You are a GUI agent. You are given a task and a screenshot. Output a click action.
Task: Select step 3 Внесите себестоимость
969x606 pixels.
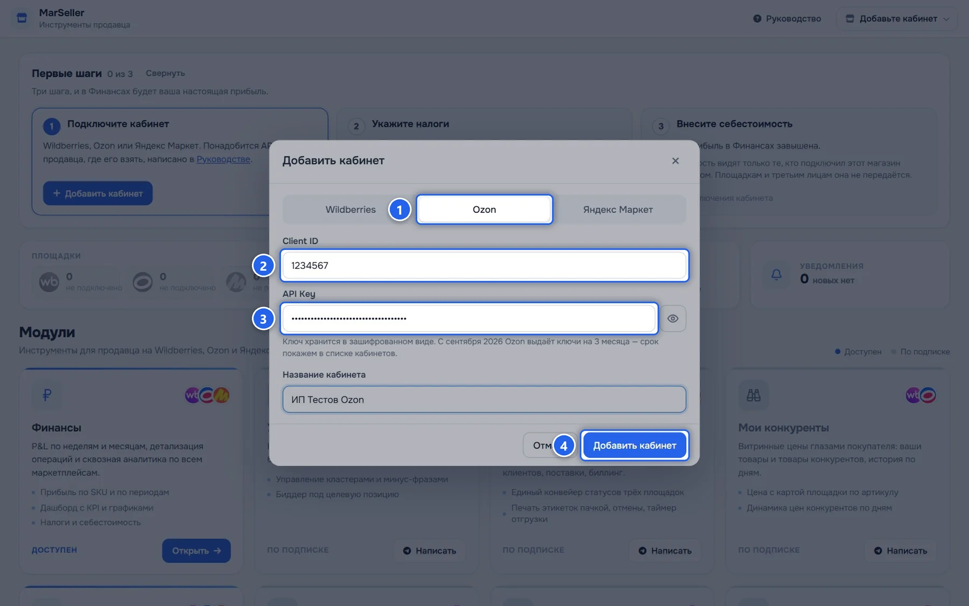tap(734, 124)
